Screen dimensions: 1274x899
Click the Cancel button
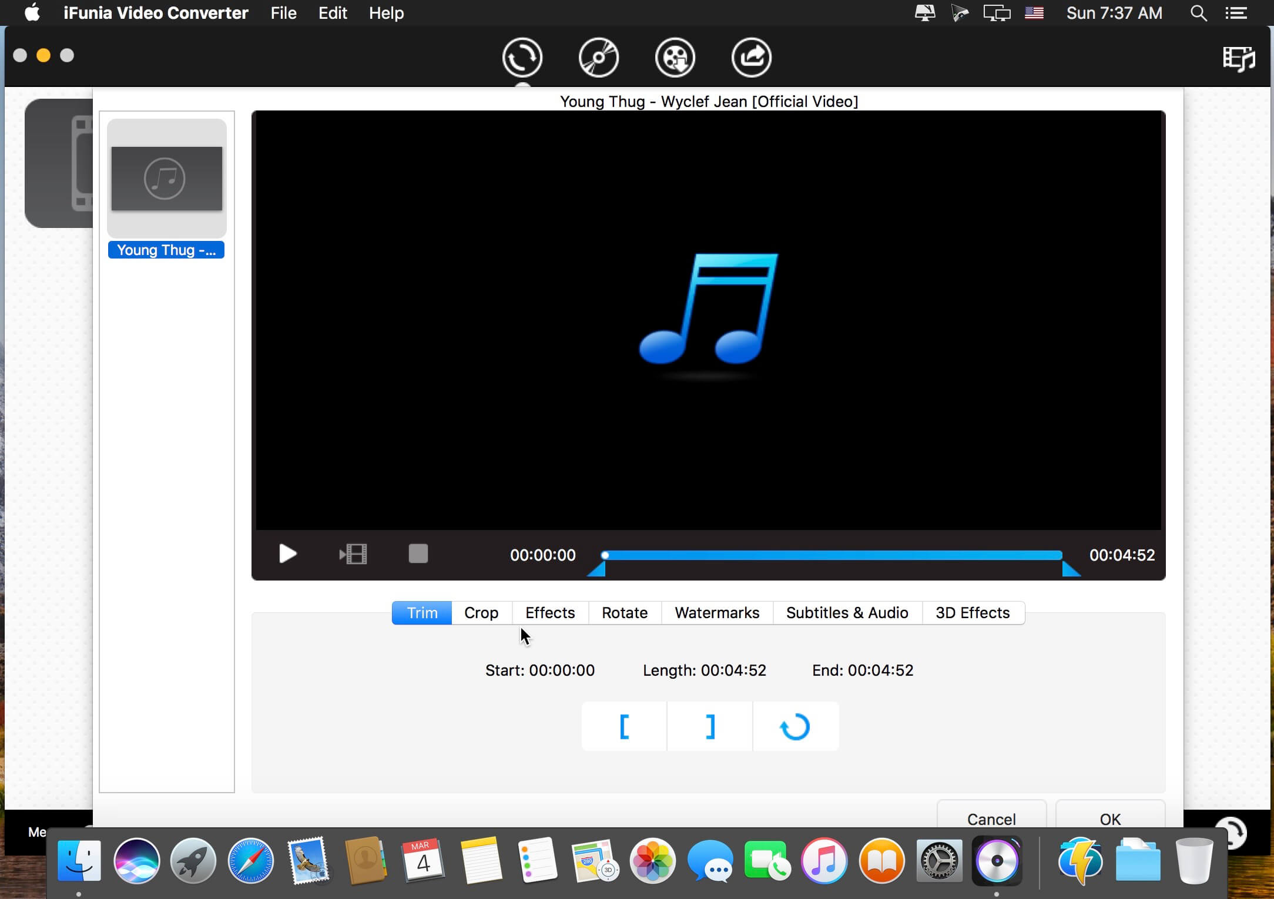point(991,819)
